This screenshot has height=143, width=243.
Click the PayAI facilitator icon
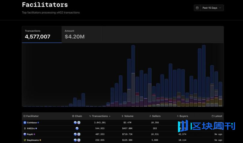point(25,134)
